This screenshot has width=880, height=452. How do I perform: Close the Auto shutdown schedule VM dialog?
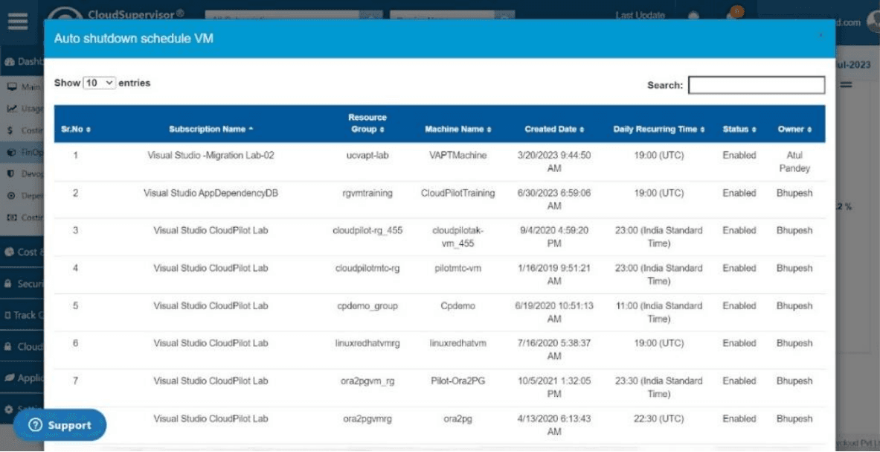tap(821, 36)
